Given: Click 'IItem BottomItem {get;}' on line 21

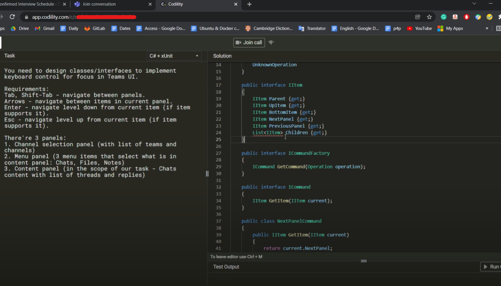Looking at the screenshot, I should pyautogui.click(x=284, y=112).
